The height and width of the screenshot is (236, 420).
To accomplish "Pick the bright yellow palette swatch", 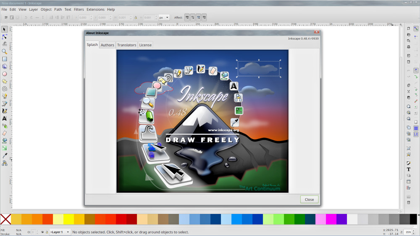I will pyautogui.click(x=68, y=219).
